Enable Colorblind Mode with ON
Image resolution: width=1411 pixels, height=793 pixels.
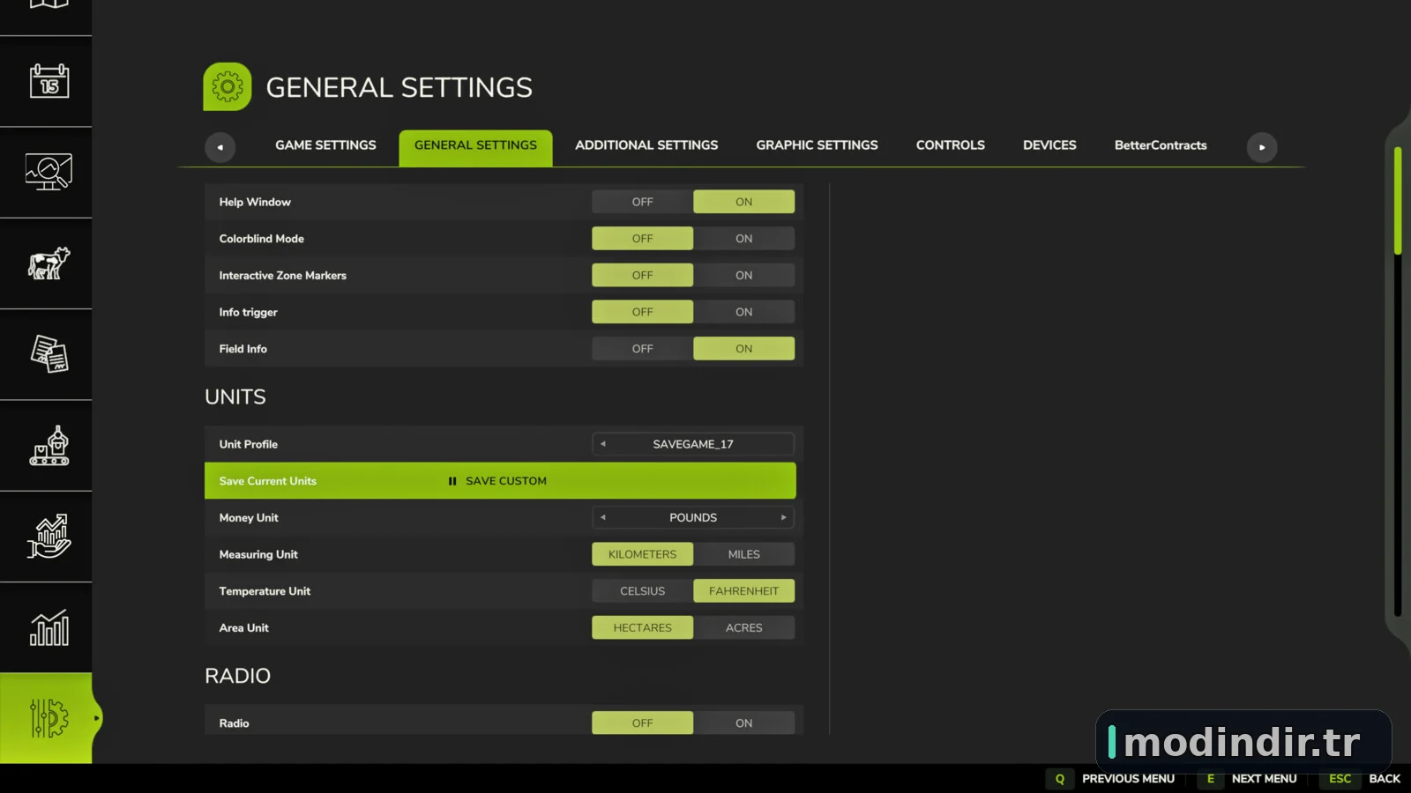[x=743, y=239]
